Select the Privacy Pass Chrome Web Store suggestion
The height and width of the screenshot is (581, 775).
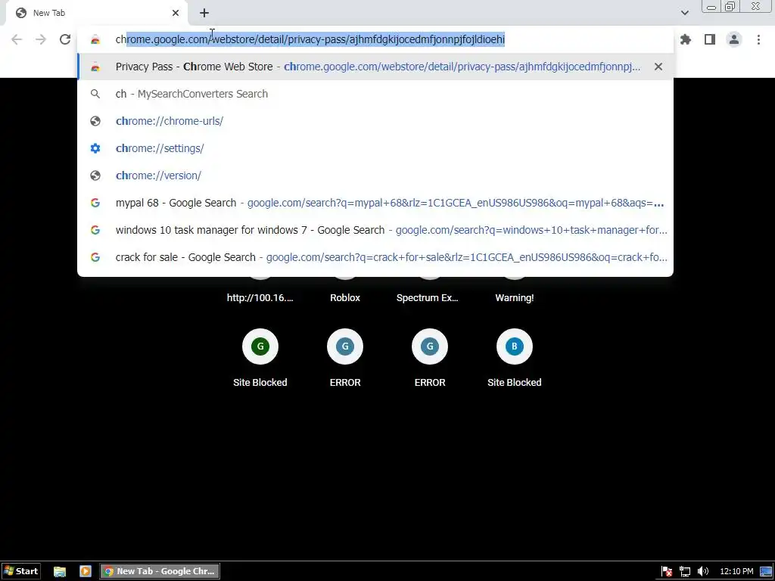pyautogui.click(x=375, y=67)
